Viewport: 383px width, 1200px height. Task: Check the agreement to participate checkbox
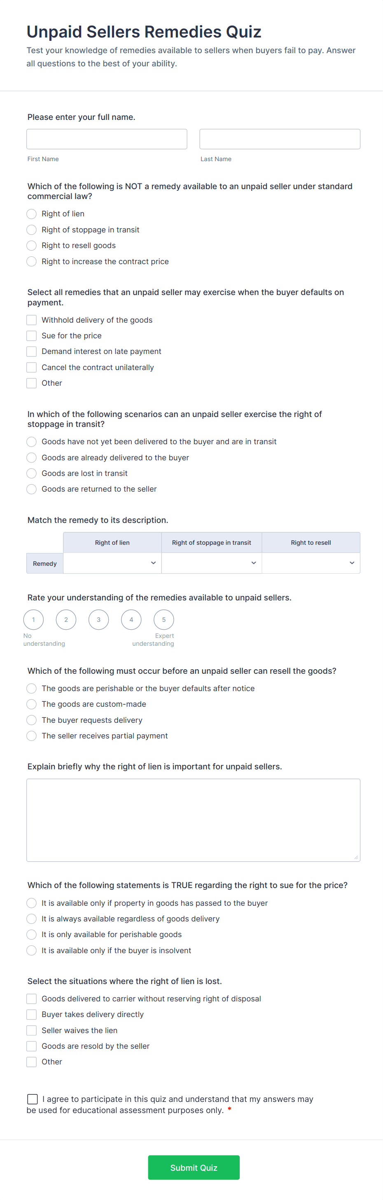click(33, 1099)
